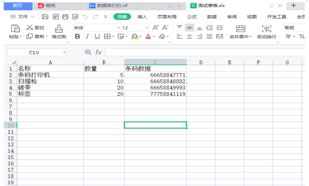Click the fx insert function icon
309x186 pixels.
click(98, 52)
